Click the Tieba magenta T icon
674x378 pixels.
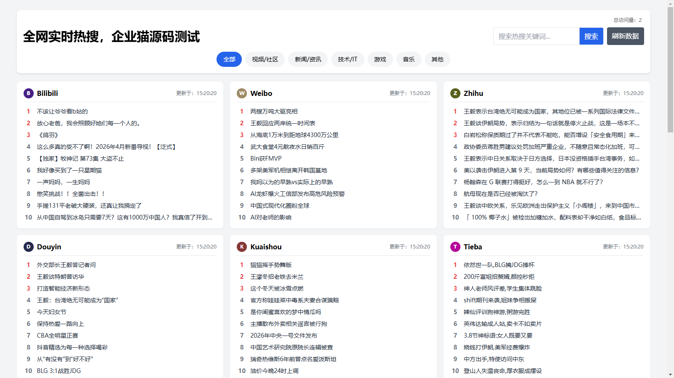click(455, 247)
